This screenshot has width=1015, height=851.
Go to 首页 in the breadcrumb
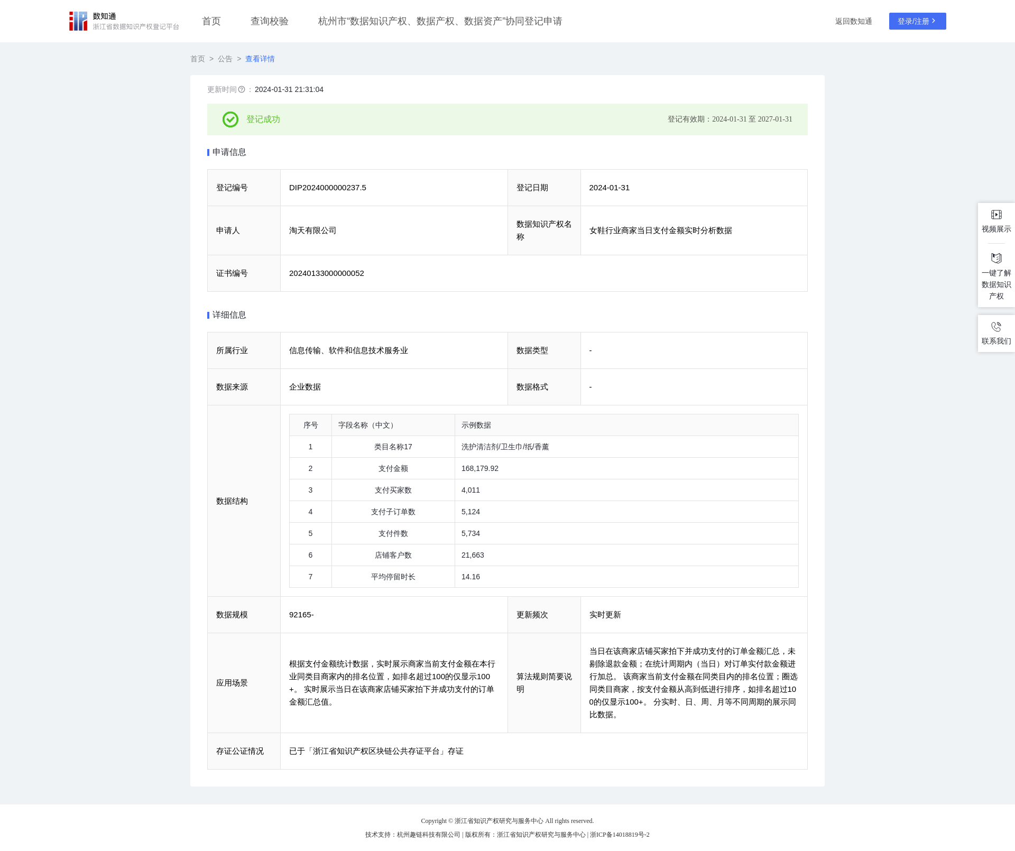(x=198, y=59)
